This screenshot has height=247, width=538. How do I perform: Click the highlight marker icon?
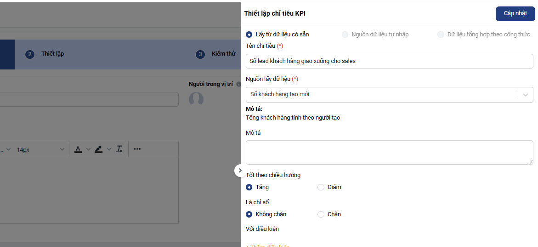98,149
